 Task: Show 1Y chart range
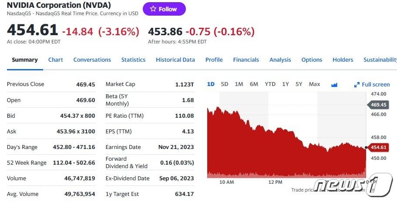click(x=286, y=84)
